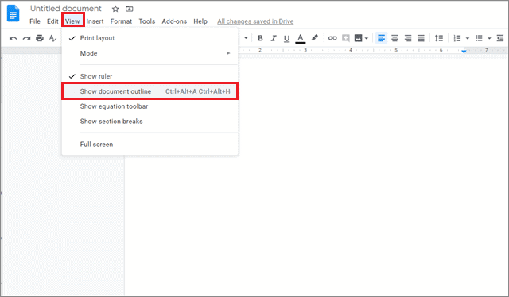Viewport: 509px width, 297px height.
Task: Insert a link
Action: [332, 38]
